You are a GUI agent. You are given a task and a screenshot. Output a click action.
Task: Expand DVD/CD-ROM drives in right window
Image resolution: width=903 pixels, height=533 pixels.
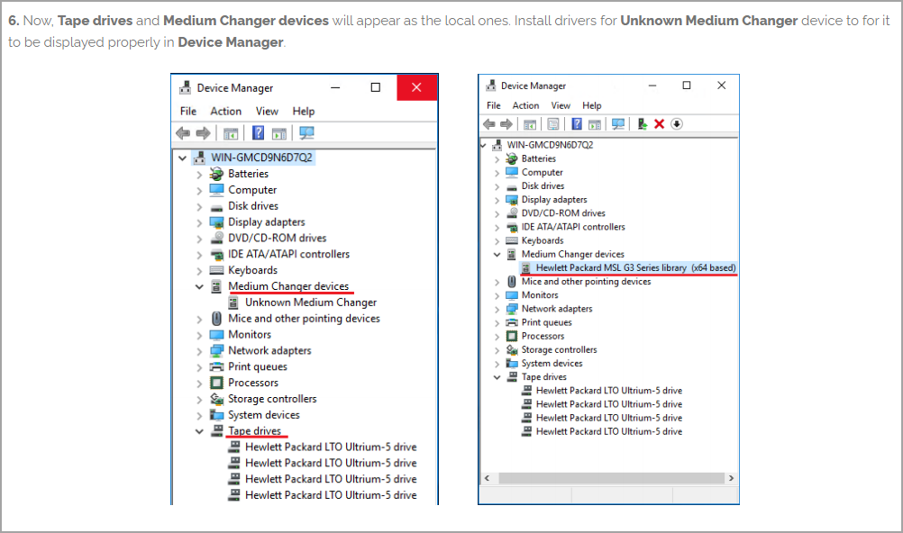(497, 213)
